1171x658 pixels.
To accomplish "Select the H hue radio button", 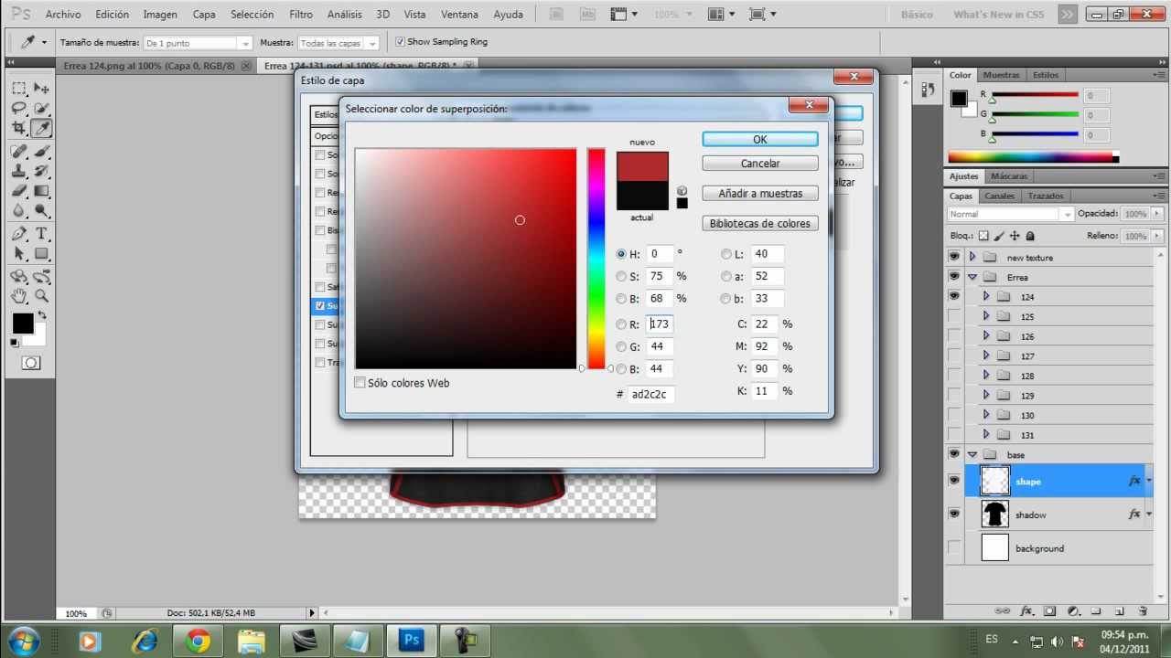I will [621, 254].
